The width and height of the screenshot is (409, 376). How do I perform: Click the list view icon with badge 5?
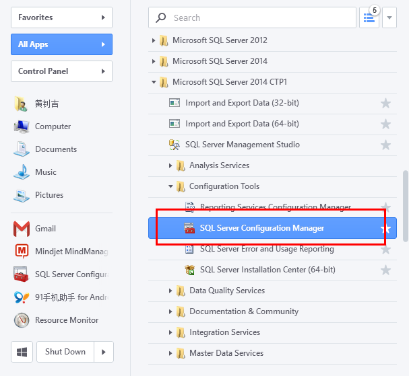pos(369,17)
